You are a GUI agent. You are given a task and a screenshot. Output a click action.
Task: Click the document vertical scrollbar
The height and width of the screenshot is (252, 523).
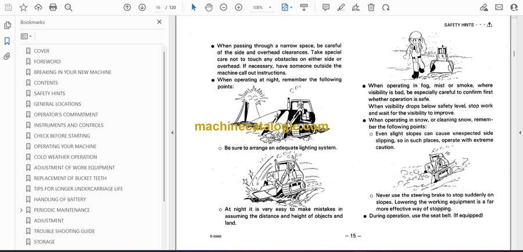514,53
